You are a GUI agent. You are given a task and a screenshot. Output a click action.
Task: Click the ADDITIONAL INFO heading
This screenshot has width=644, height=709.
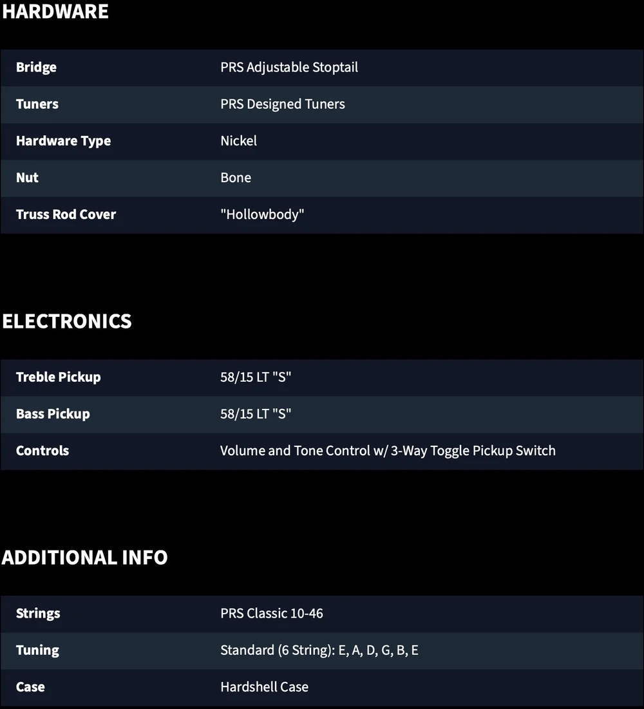84,558
